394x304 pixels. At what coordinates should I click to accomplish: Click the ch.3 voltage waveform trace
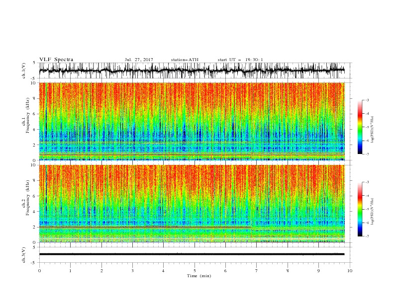click(x=192, y=254)
